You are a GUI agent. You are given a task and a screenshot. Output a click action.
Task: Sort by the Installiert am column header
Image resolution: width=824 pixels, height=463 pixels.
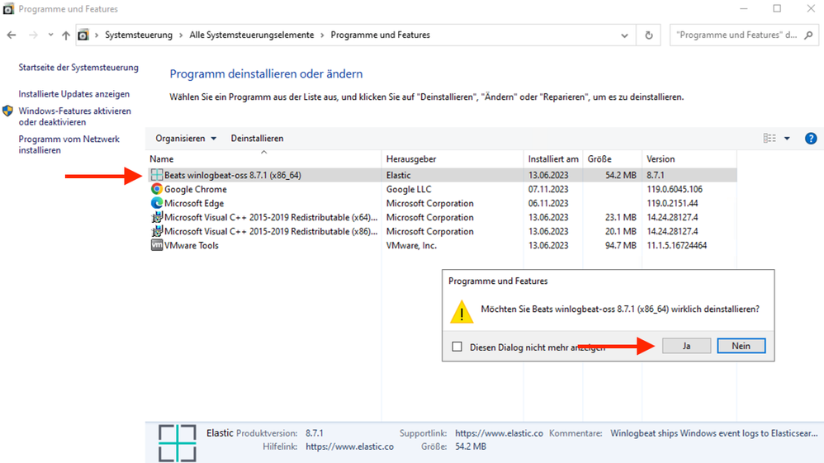[x=553, y=158]
